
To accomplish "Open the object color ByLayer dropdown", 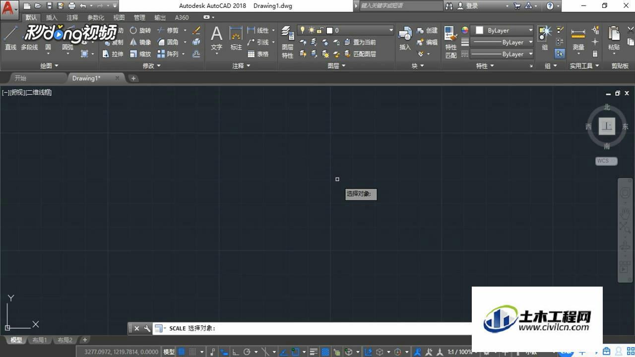I will (502, 30).
